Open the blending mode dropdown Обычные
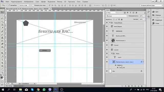 pyautogui.click(x=117, y=16)
